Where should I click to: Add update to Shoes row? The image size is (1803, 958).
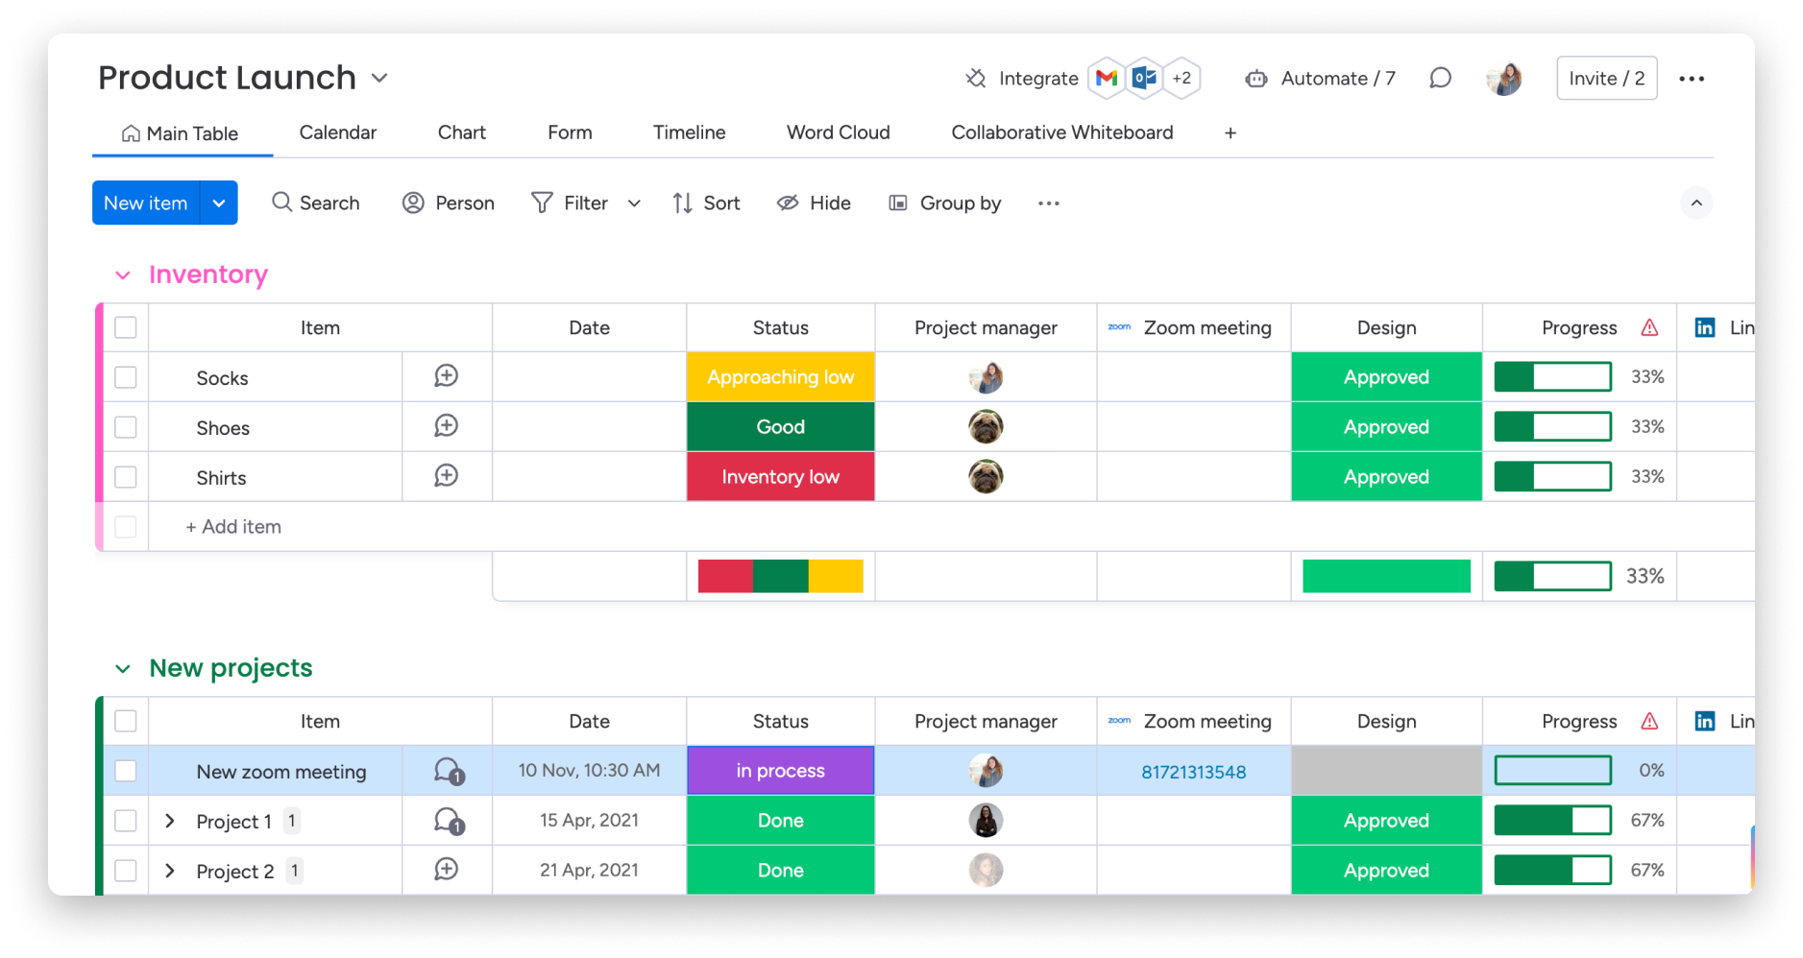click(446, 426)
